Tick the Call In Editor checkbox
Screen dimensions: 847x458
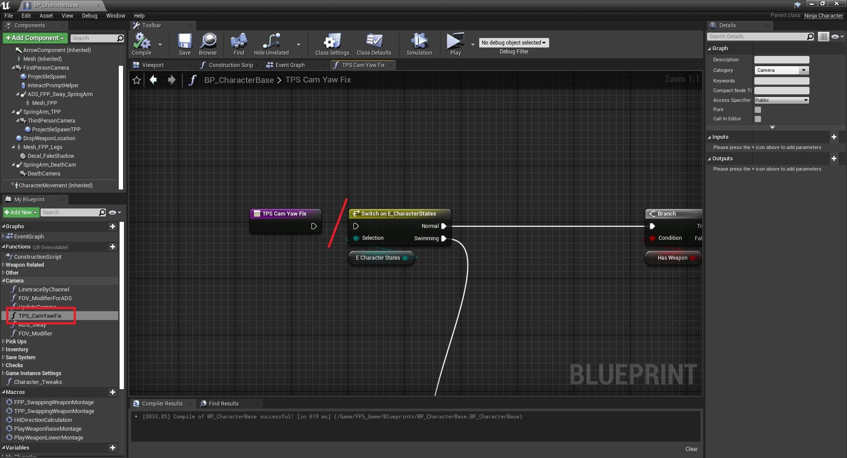(x=758, y=119)
